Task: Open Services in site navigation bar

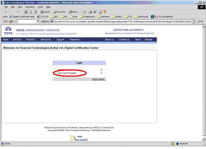Action: (17, 39)
